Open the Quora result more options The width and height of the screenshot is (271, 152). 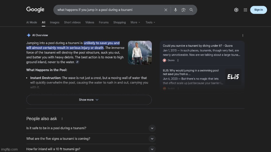[178, 60]
